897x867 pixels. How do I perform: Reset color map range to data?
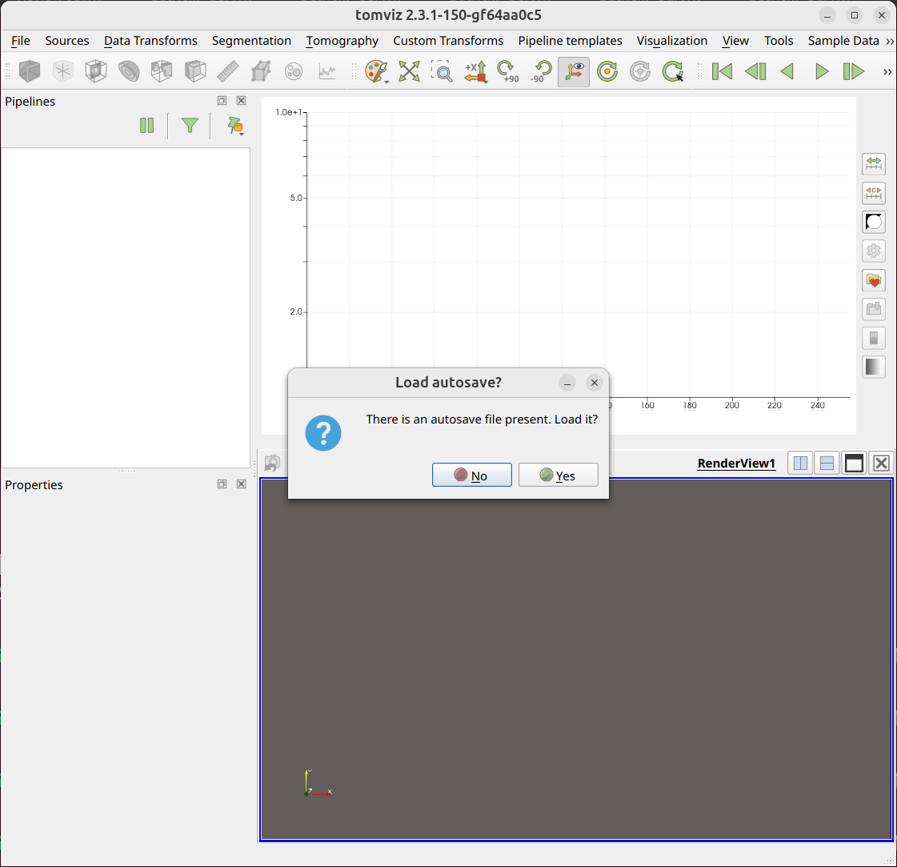pyautogui.click(x=874, y=163)
